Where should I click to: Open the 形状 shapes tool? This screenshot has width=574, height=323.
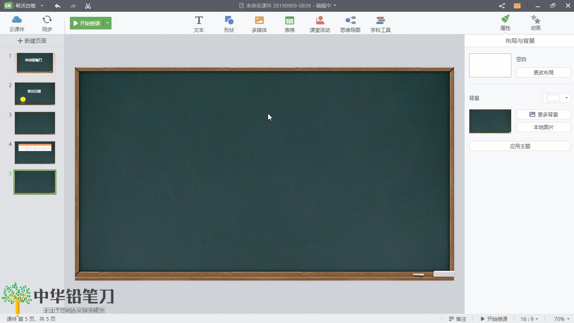point(229,24)
